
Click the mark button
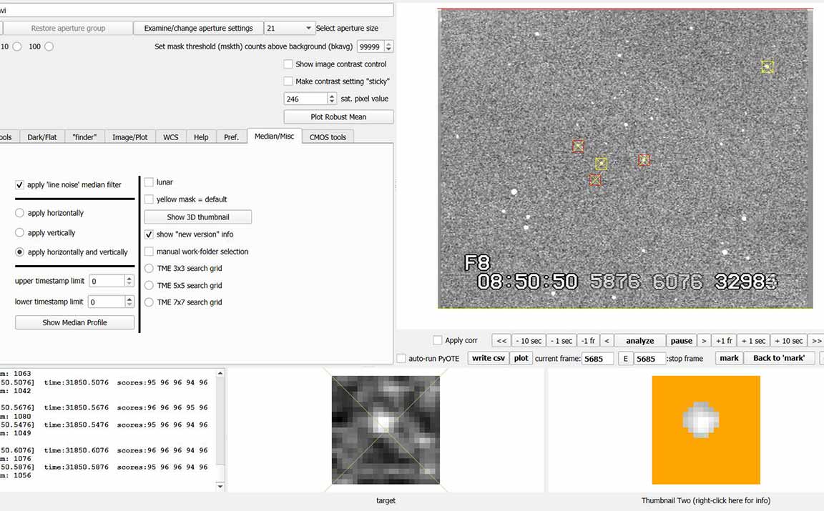point(730,358)
